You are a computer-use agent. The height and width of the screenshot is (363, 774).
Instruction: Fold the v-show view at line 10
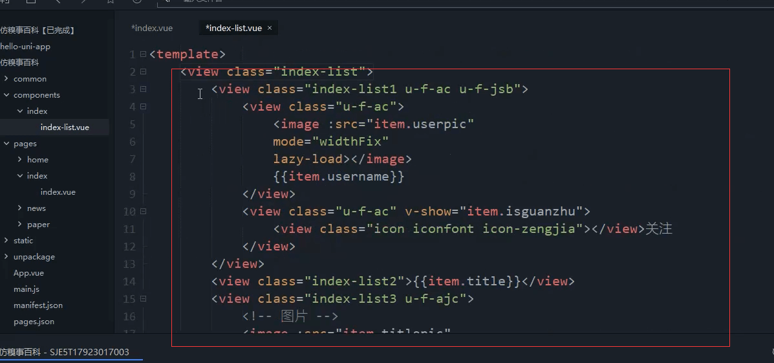click(x=143, y=212)
